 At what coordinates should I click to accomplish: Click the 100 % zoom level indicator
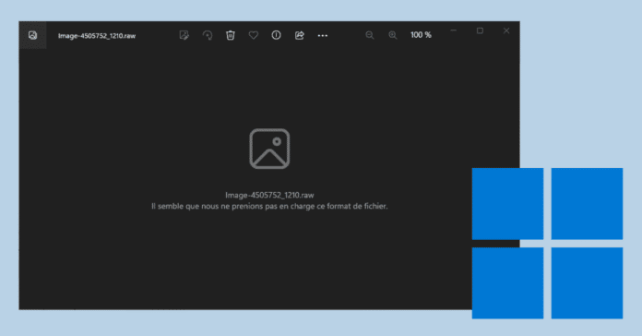coord(421,35)
